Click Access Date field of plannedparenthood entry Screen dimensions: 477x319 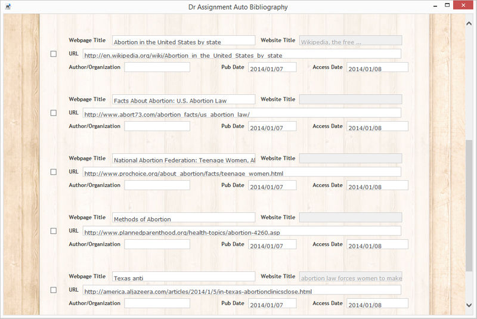click(x=377, y=244)
